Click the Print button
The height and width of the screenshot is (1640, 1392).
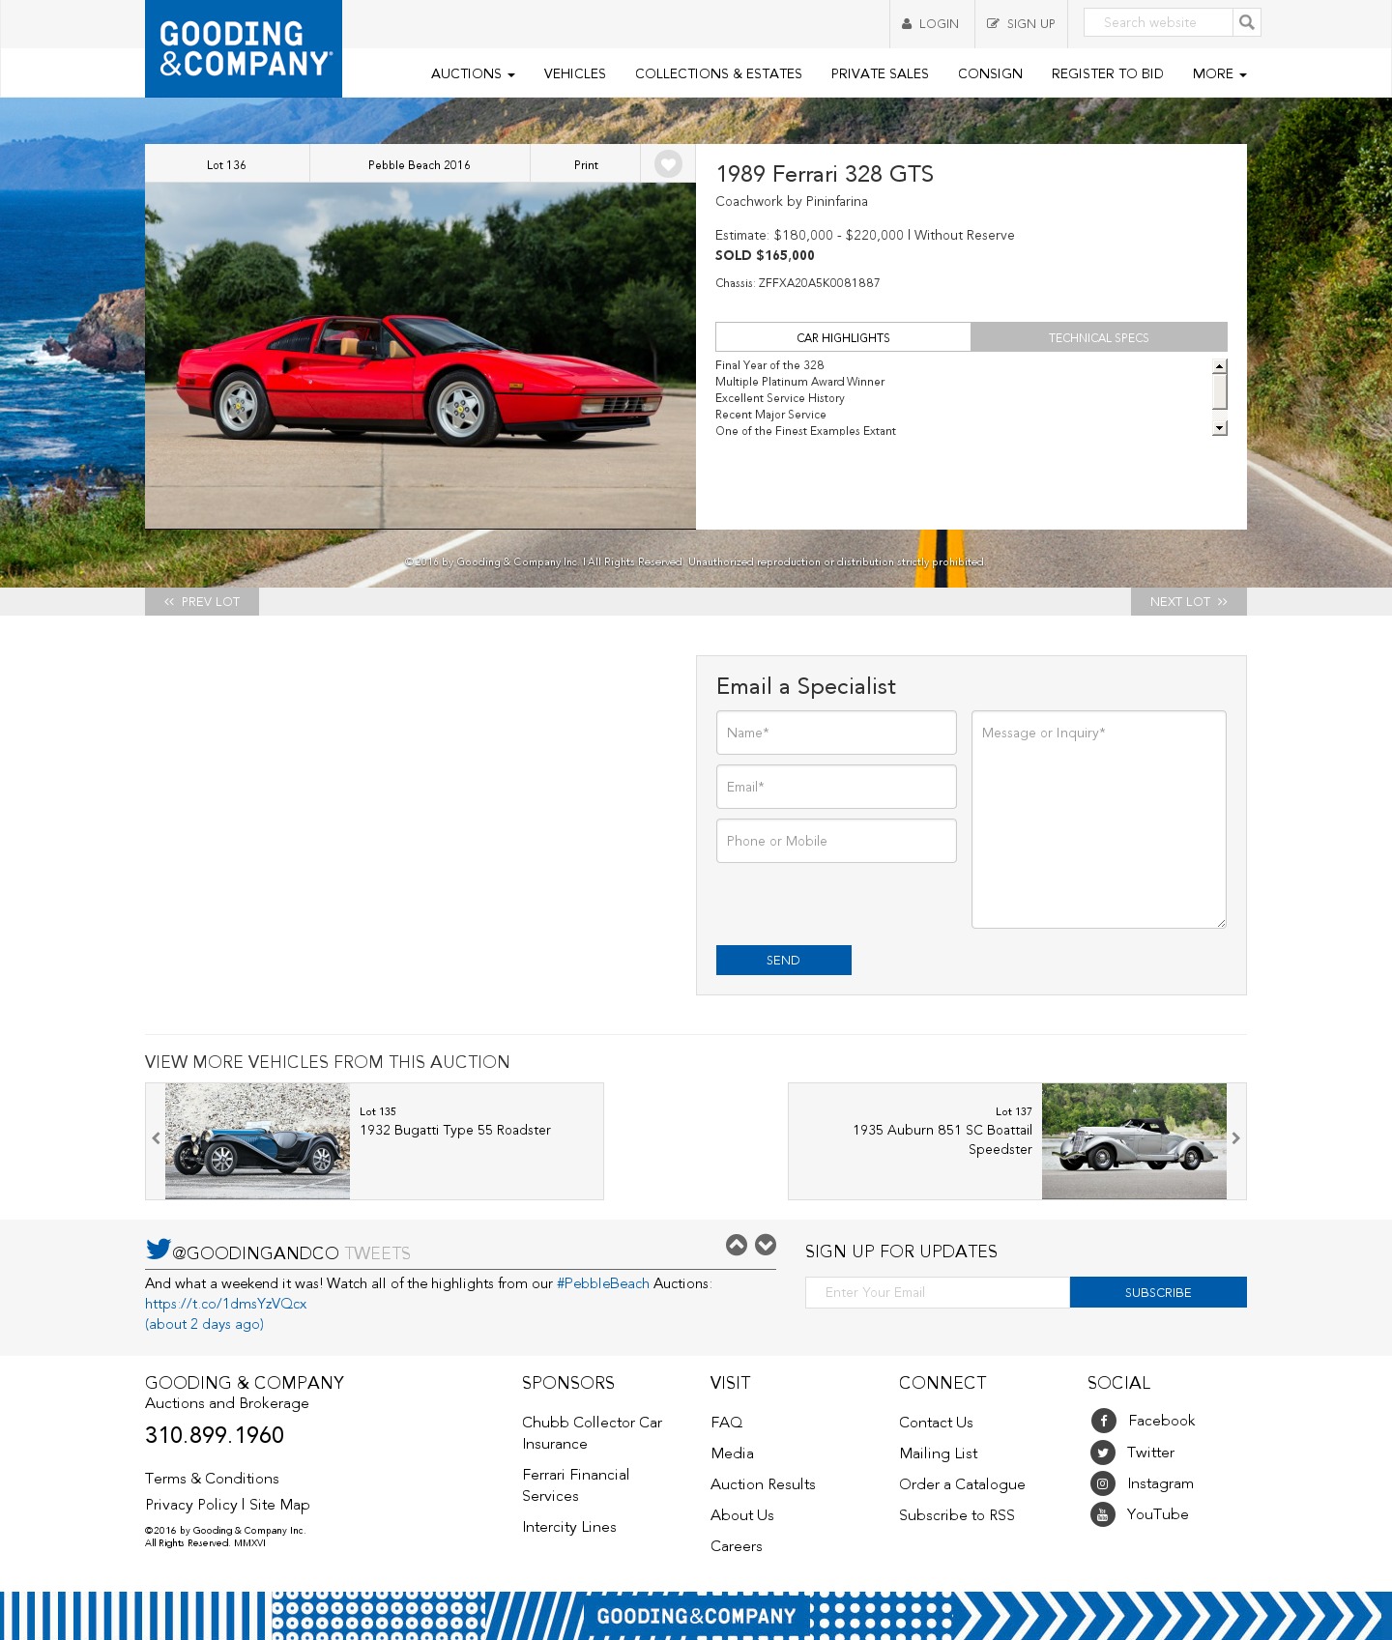click(586, 164)
